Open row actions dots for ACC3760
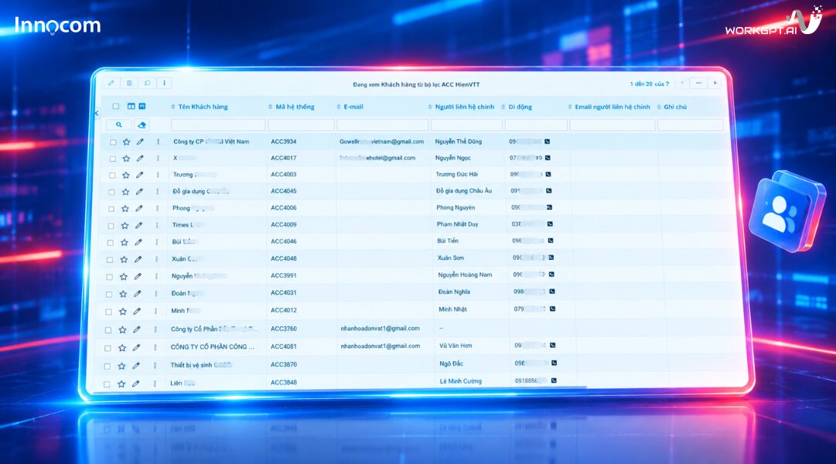 click(155, 329)
